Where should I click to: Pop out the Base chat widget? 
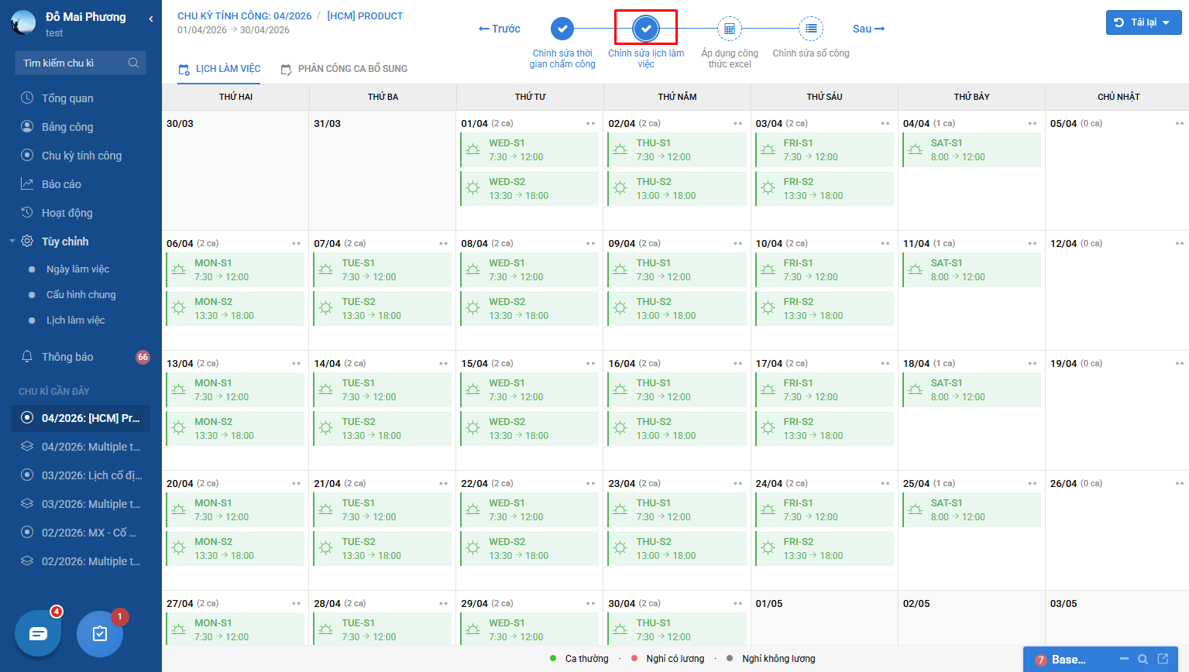click(x=1163, y=659)
